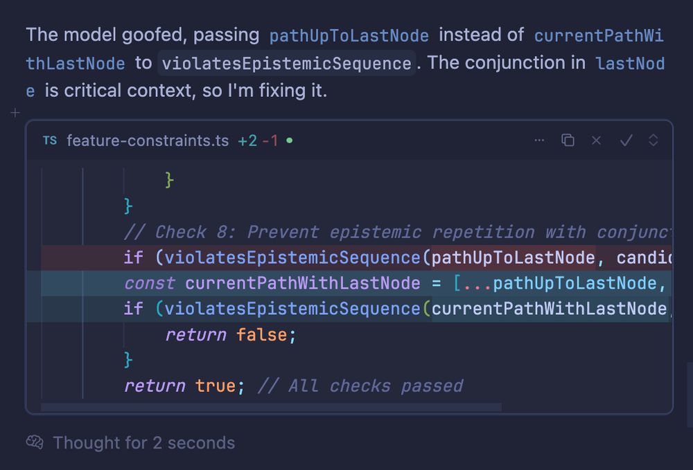Click the added const currentPathWithLastNode line

coord(356,283)
